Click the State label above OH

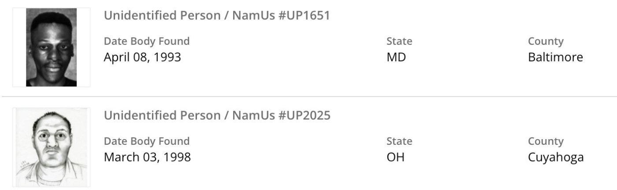[x=399, y=141]
